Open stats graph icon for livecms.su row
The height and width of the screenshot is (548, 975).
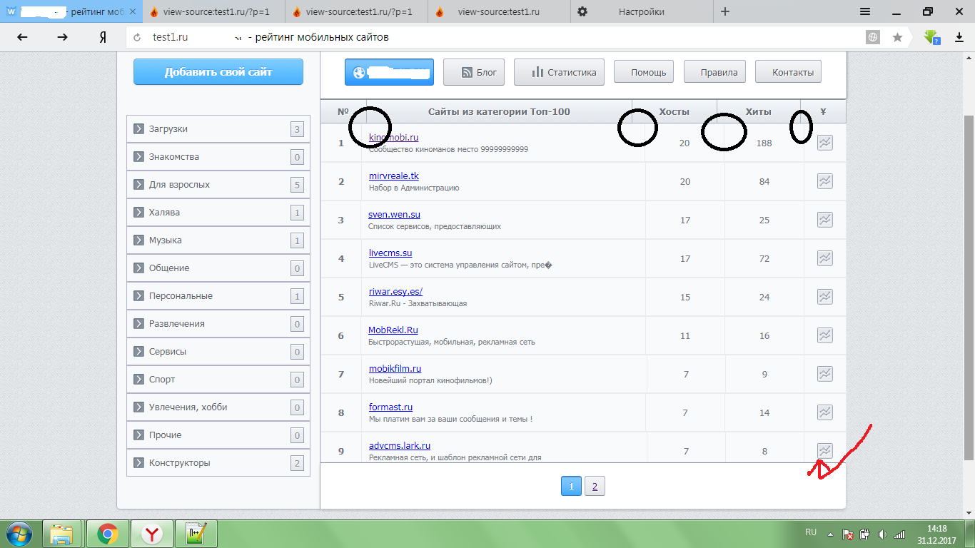[824, 258]
